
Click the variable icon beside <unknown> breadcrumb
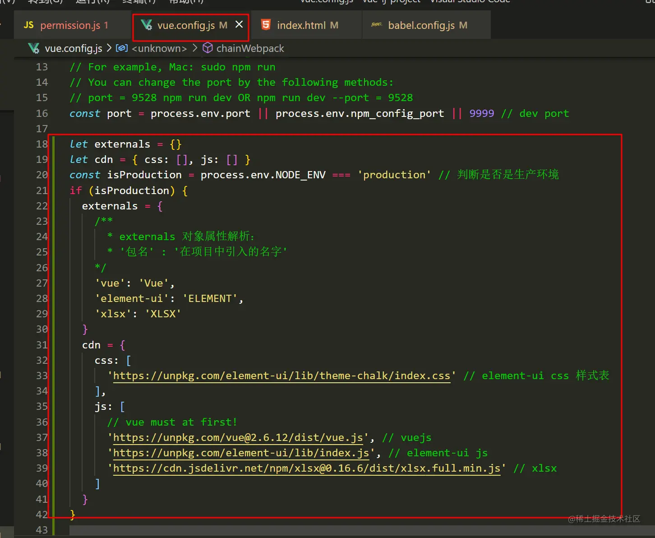[x=122, y=48]
